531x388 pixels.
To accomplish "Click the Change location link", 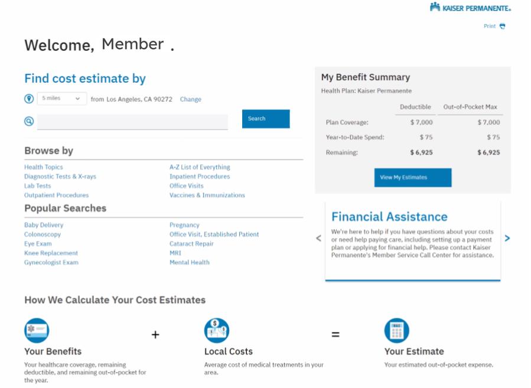I will (x=190, y=99).
